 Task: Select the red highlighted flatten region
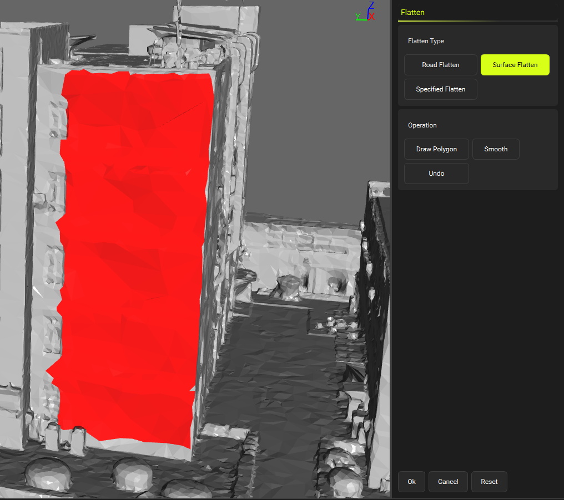133,249
